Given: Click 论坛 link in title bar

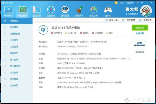Looking at the screenshot, I should point(122,3).
